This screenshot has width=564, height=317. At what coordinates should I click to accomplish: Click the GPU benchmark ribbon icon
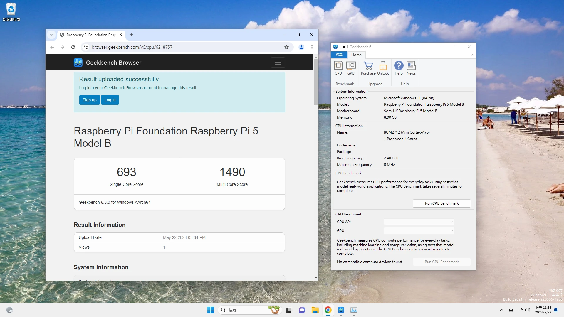(351, 68)
